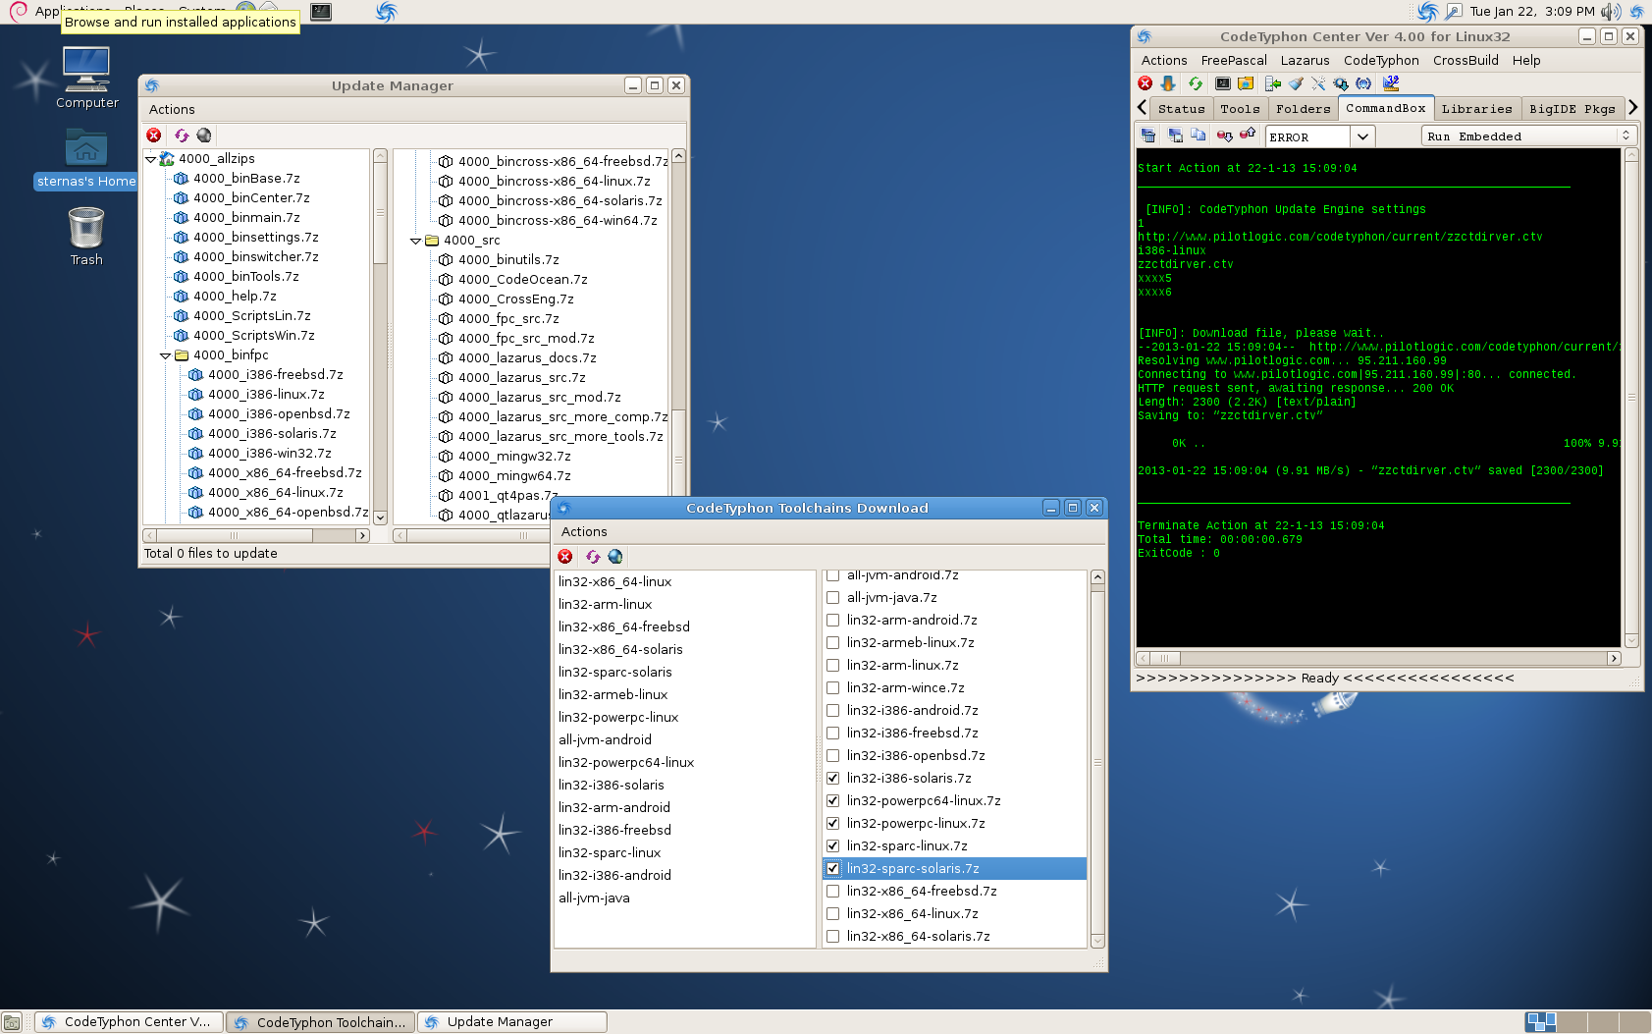Viewport: 1652px width, 1034px height.
Task: Click the right tab scroll chevron in CodeTyphon Center
Action: (1633, 107)
